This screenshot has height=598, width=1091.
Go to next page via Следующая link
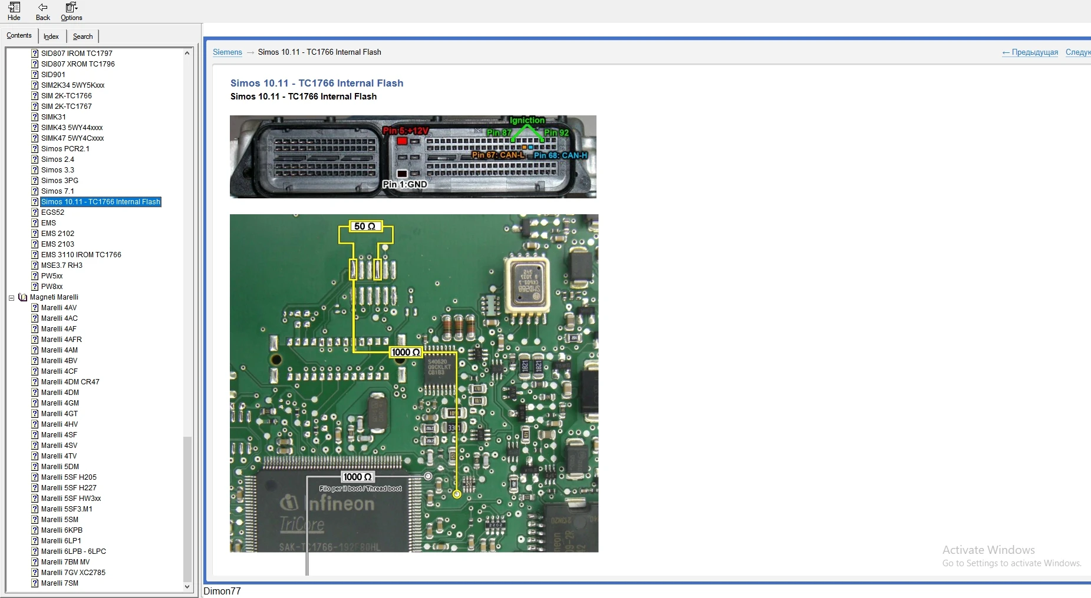(x=1078, y=52)
